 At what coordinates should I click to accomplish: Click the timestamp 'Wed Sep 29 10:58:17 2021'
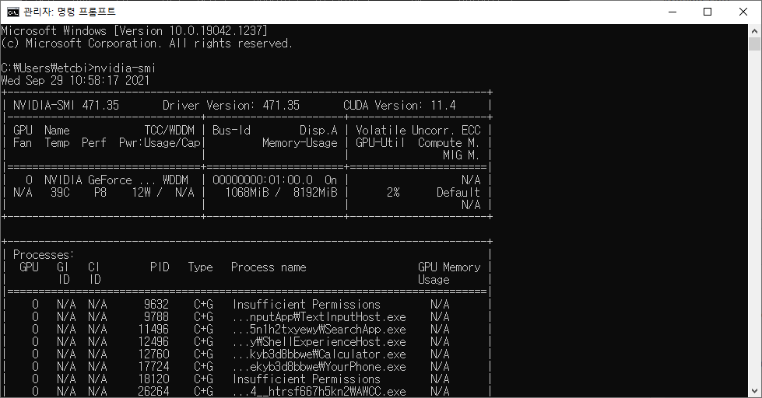coord(75,81)
